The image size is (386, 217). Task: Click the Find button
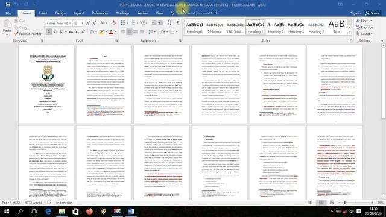pos(362,21)
